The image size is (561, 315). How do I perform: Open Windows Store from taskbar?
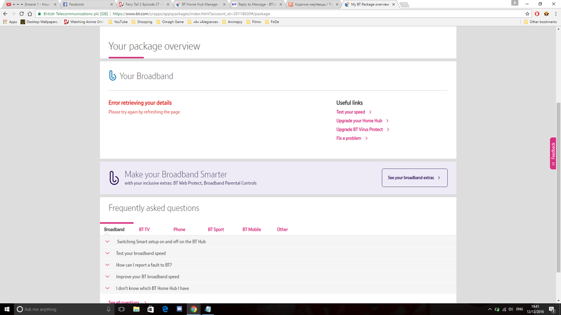click(150, 309)
